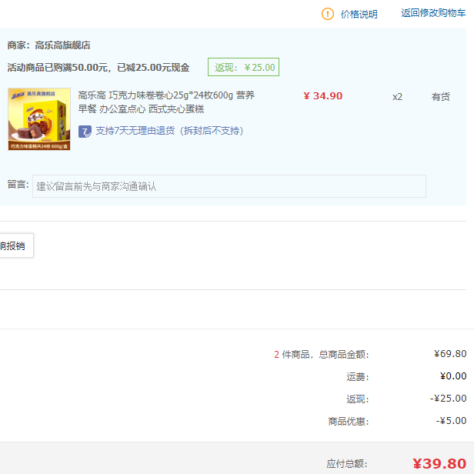Image resolution: width=474 pixels, height=474 pixels.
Task: Click the total goods amount ¥69.80
Action: tap(450, 354)
